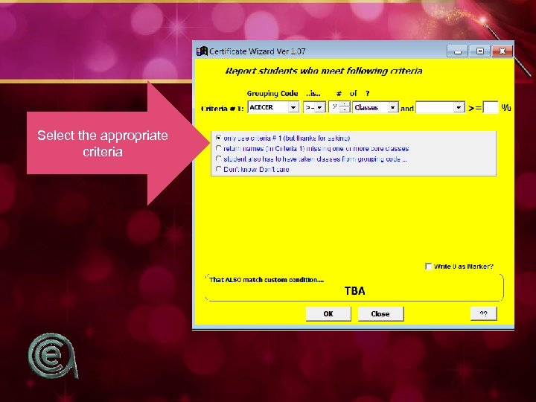
Task: Click the 'Criteria # 1:' label
Action: pyautogui.click(x=223, y=109)
